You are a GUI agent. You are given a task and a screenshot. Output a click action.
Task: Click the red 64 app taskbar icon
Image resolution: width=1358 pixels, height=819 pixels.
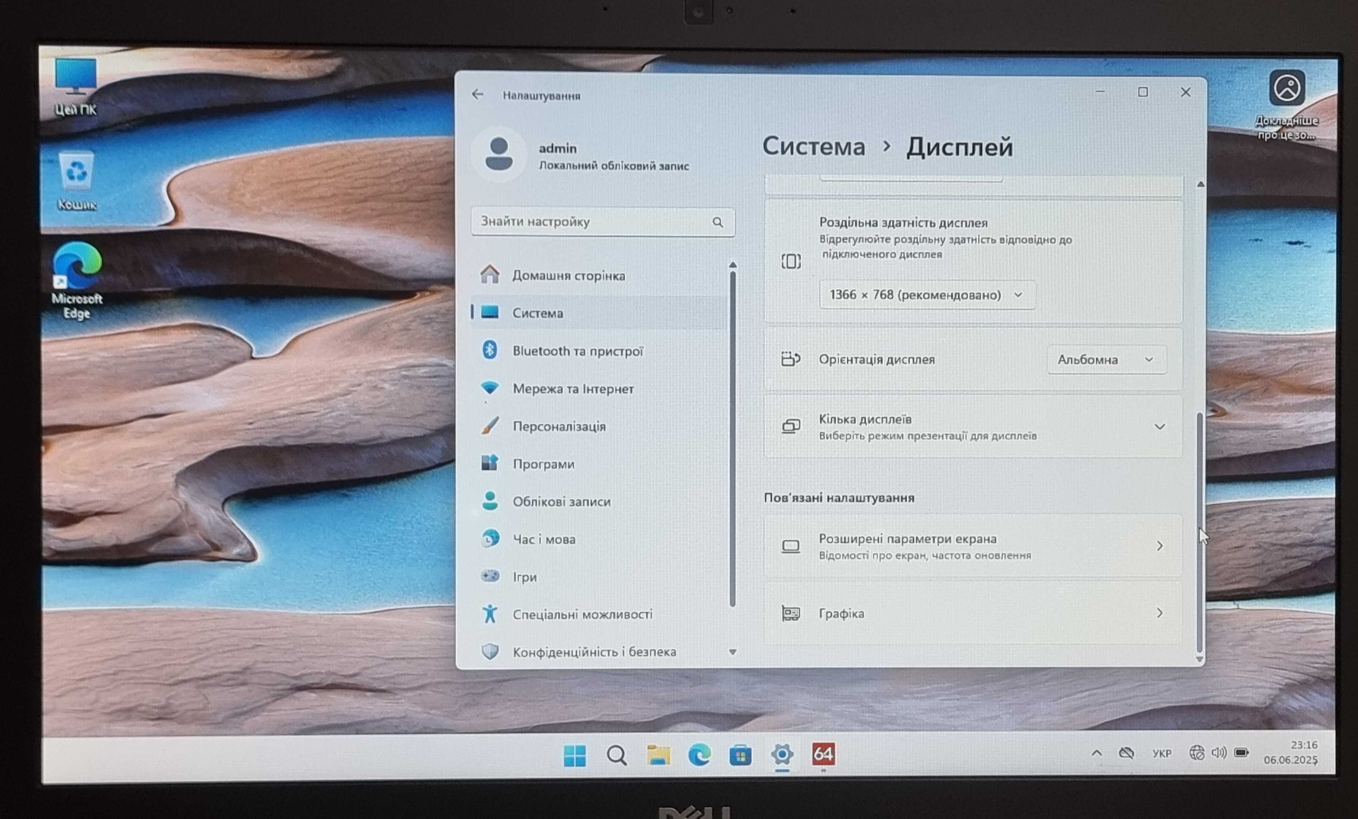click(823, 754)
